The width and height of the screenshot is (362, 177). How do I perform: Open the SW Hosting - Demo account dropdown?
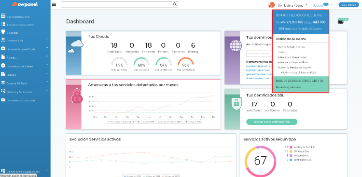pyautogui.click(x=292, y=5)
